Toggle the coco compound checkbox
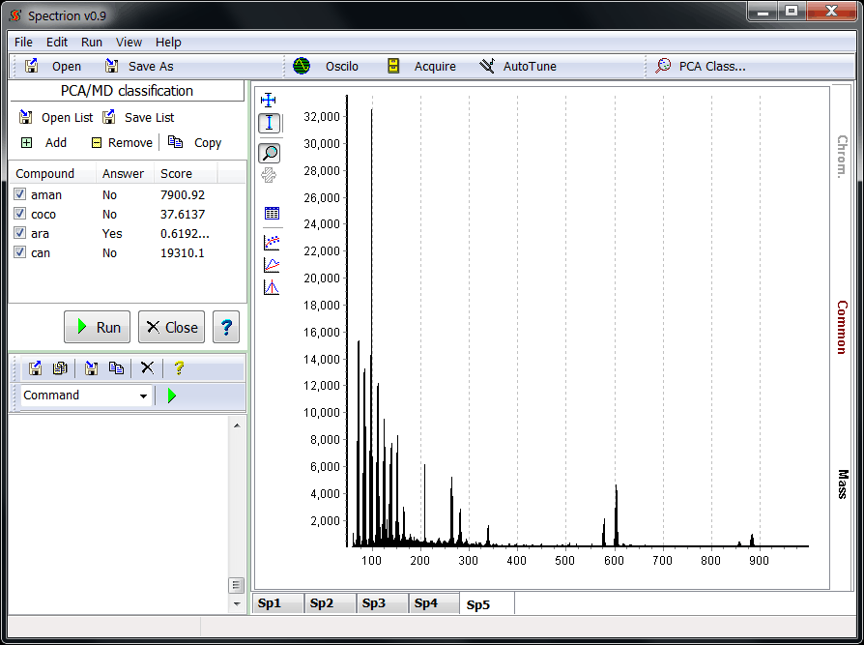Image resolution: width=864 pixels, height=645 pixels. [x=20, y=214]
